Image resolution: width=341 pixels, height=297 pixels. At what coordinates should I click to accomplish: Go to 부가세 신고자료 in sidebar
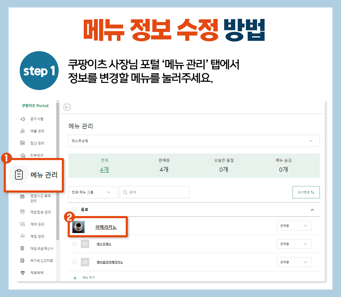coord(42,261)
